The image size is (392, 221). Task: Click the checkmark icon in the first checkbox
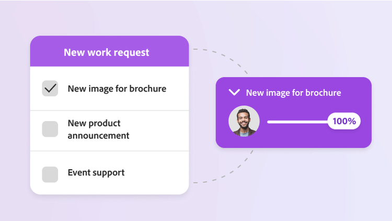tap(51, 89)
